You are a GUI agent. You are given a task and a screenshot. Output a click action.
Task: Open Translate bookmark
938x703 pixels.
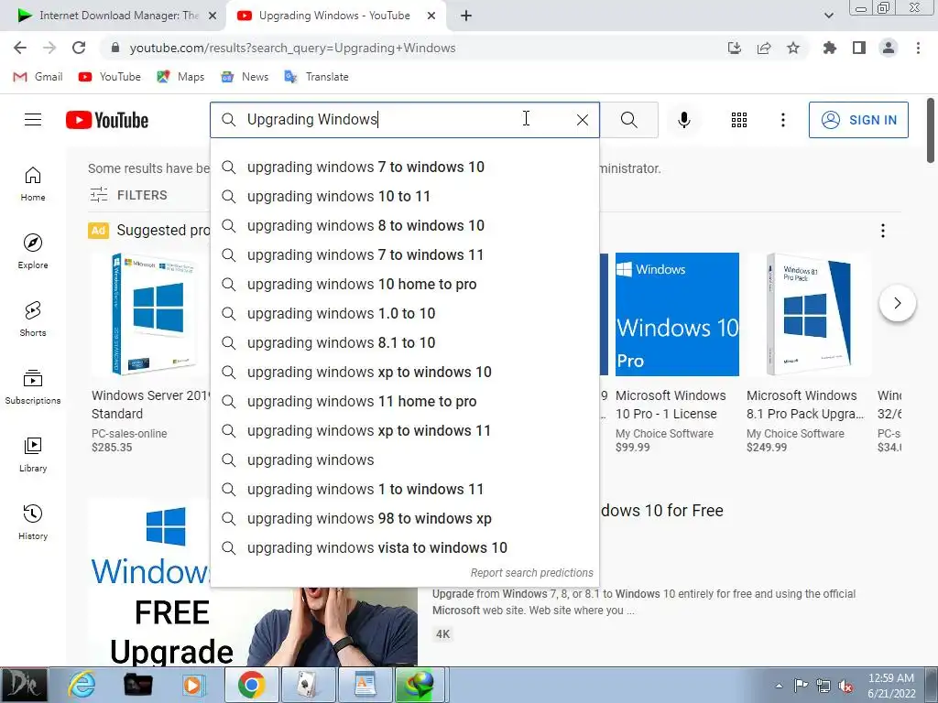[x=316, y=77]
